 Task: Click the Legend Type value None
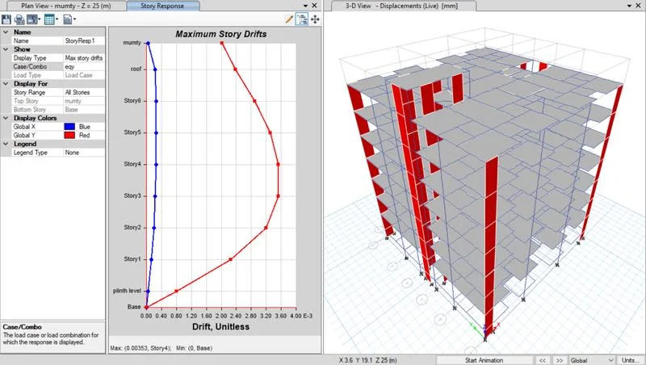pyautogui.click(x=84, y=153)
